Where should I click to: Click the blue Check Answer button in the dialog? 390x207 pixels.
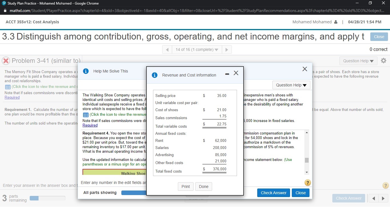[x=274, y=193]
